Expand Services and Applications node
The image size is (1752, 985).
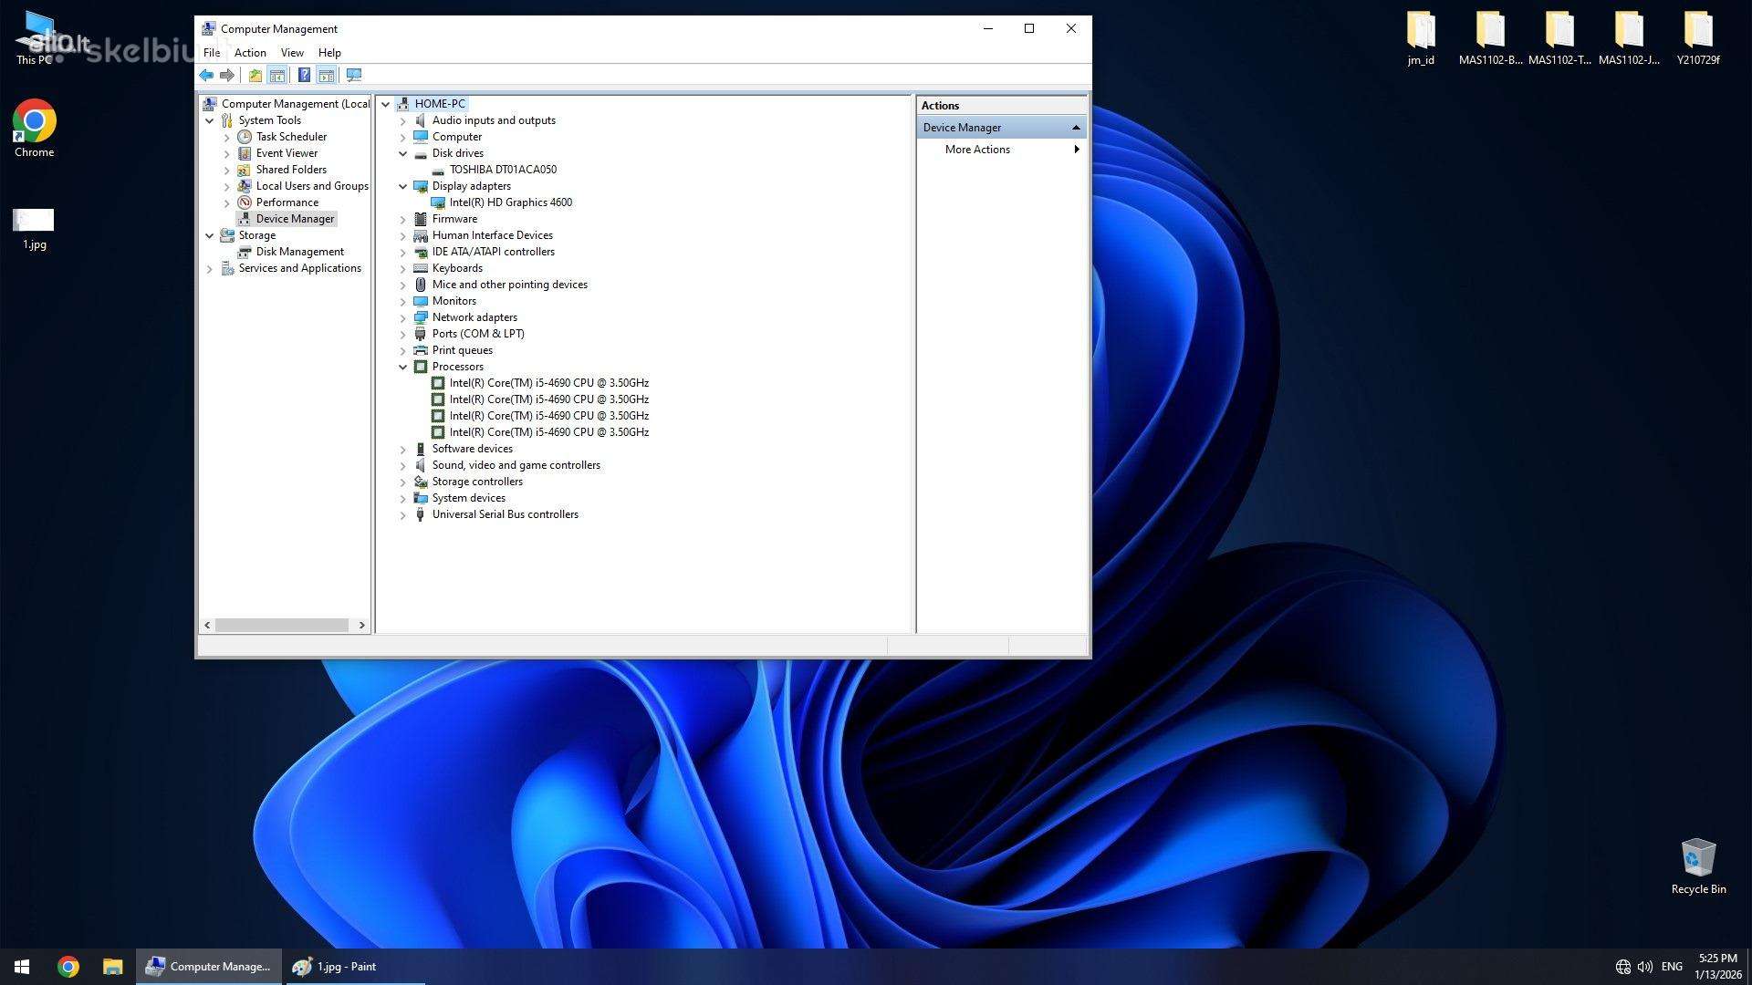pos(210,268)
